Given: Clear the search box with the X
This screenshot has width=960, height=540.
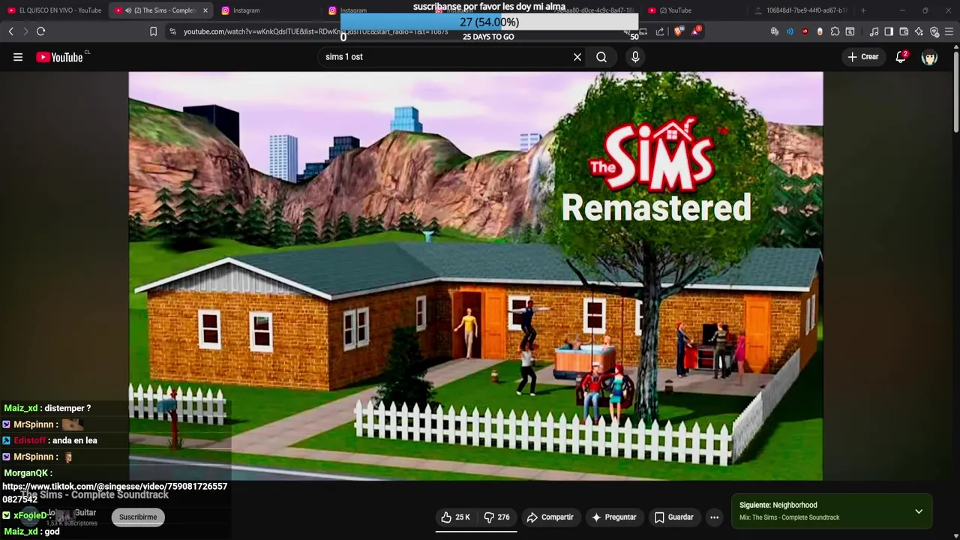Looking at the screenshot, I should pyautogui.click(x=577, y=57).
